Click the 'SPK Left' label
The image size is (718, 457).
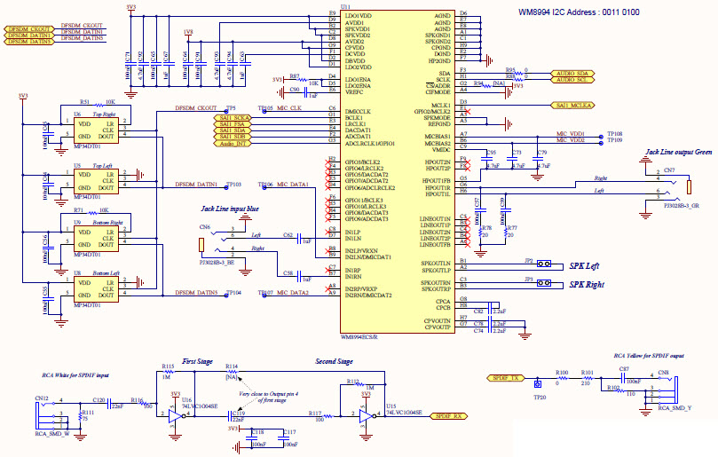[584, 266]
